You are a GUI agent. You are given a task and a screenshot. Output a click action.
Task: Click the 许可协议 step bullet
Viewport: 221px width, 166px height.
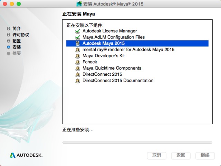click(x=8, y=35)
